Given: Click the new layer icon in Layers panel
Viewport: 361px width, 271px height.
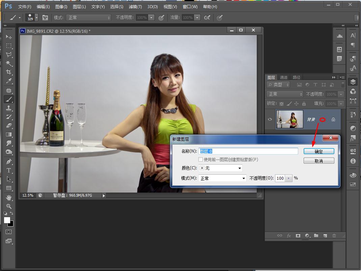Looking at the screenshot, I should pos(325,236).
